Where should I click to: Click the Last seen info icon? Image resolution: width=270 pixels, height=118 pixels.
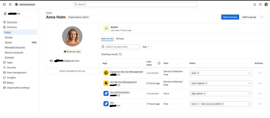pyautogui.click(x=159, y=63)
